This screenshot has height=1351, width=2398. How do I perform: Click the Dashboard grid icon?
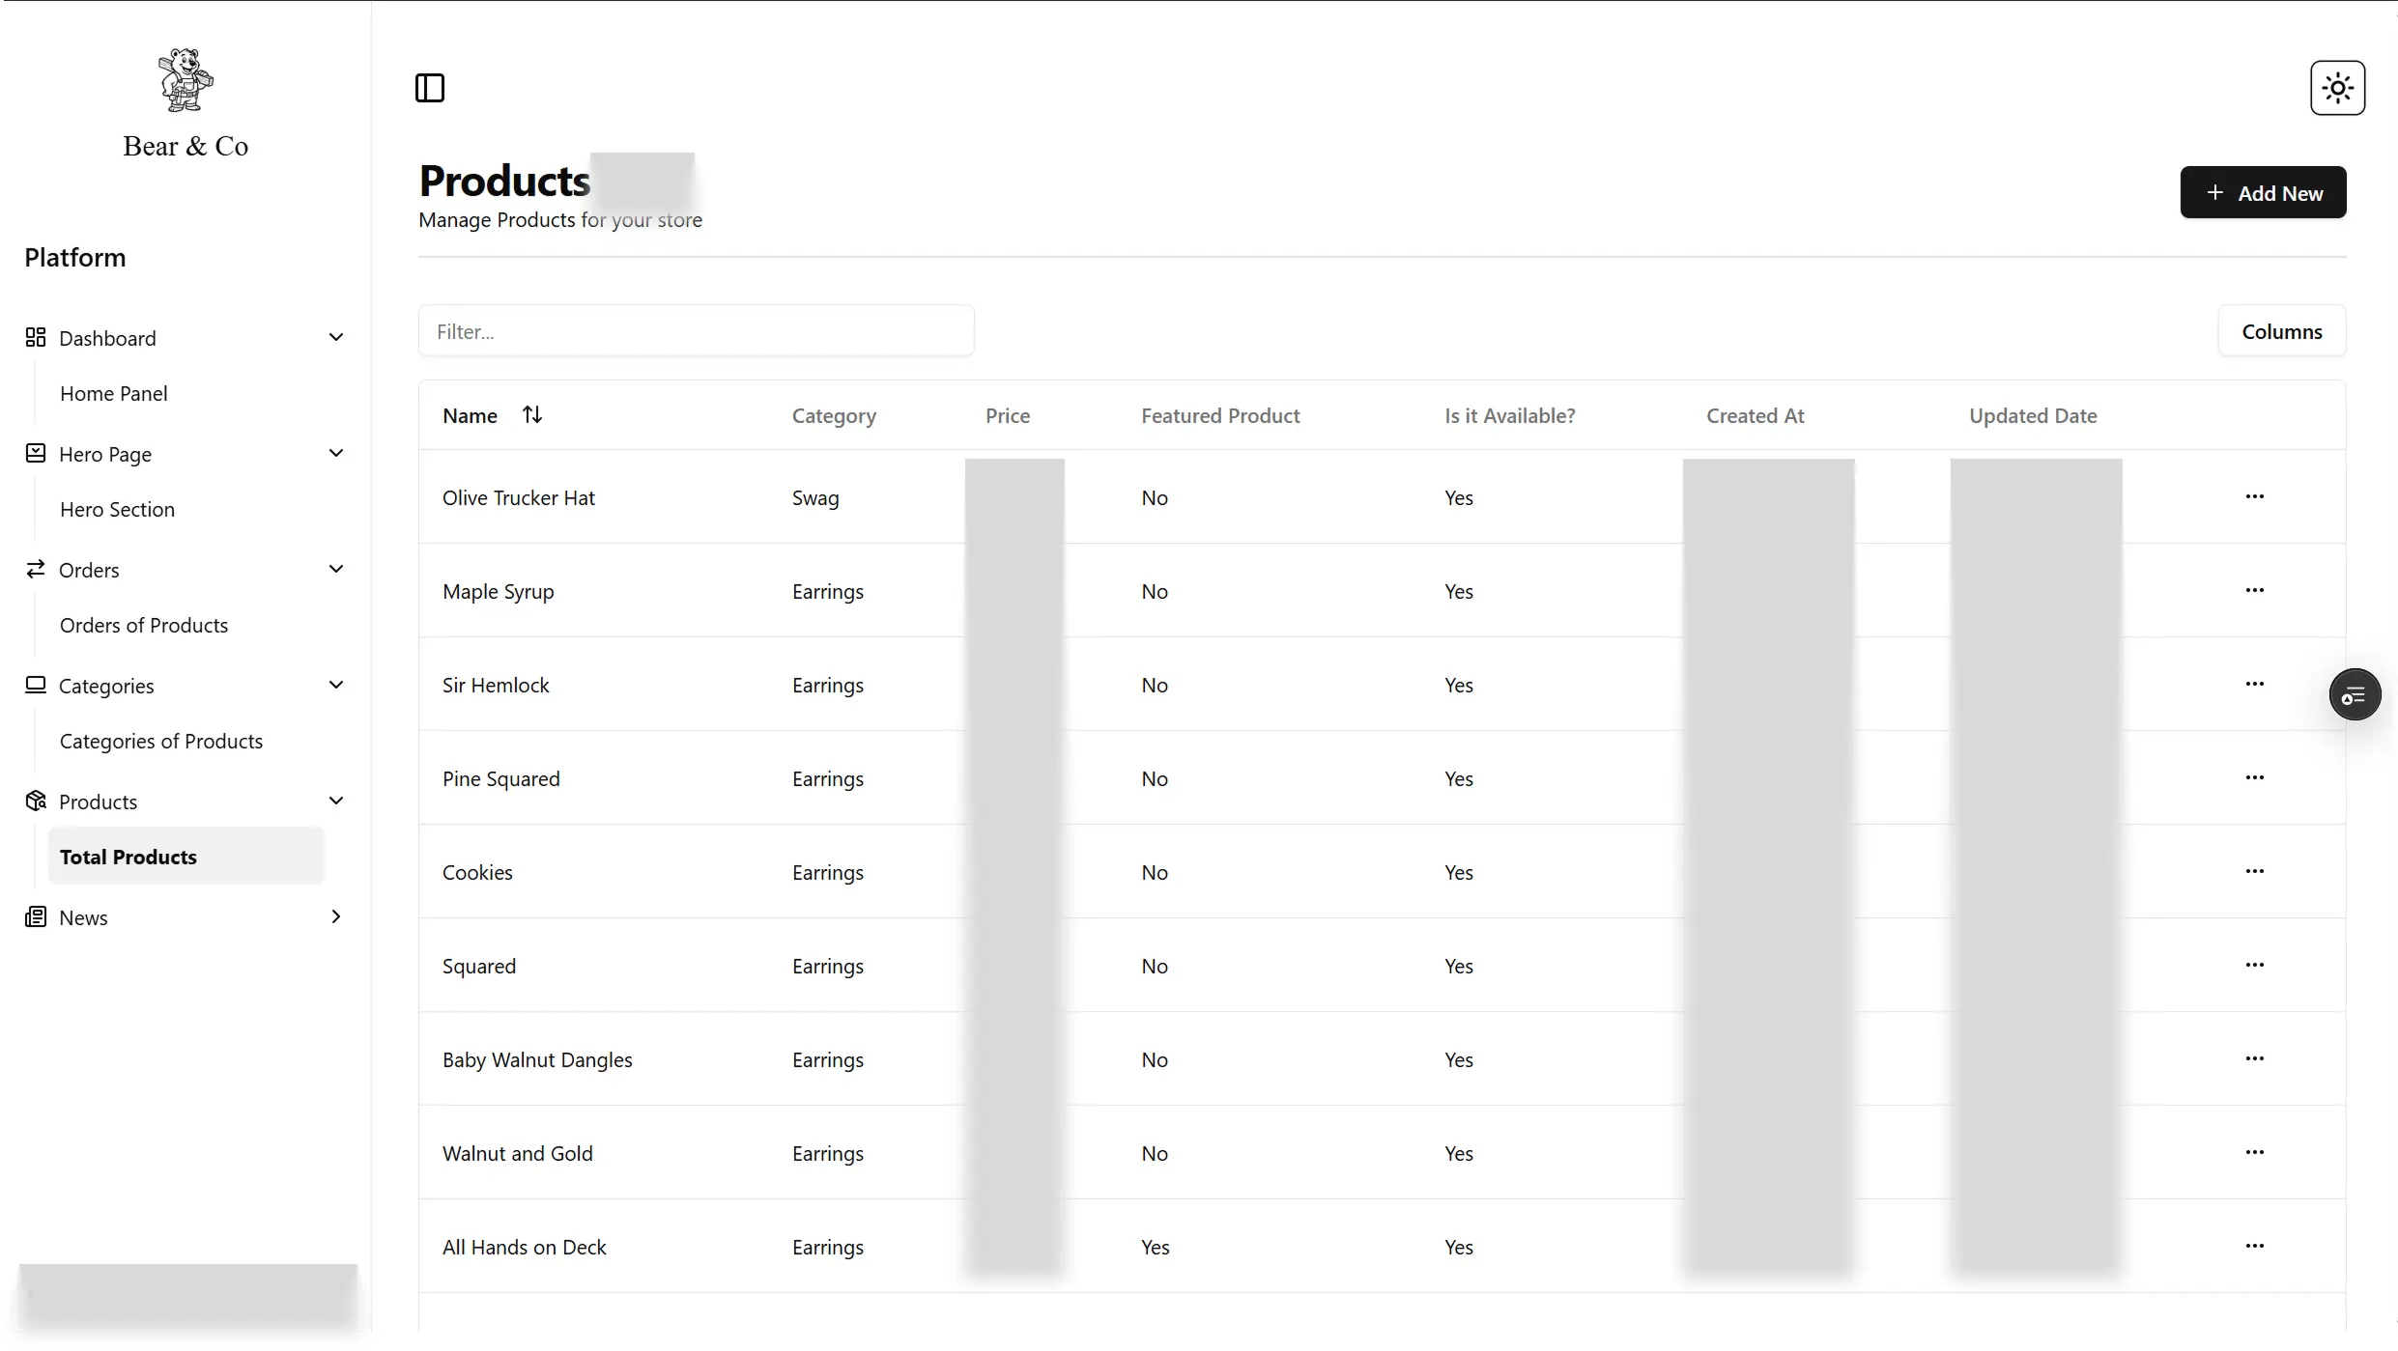coord(36,337)
